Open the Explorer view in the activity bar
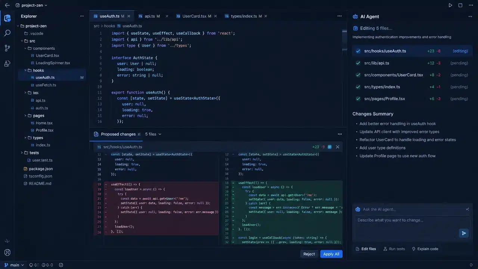Image resolution: width=478 pixels, height=269 pixels. coord(7,18)
